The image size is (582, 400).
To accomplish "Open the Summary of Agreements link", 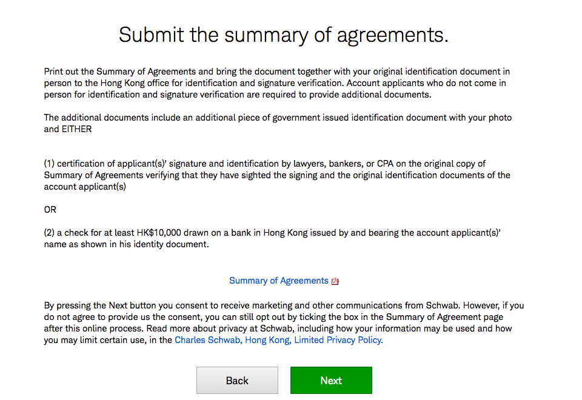I will tap(279, 281).
